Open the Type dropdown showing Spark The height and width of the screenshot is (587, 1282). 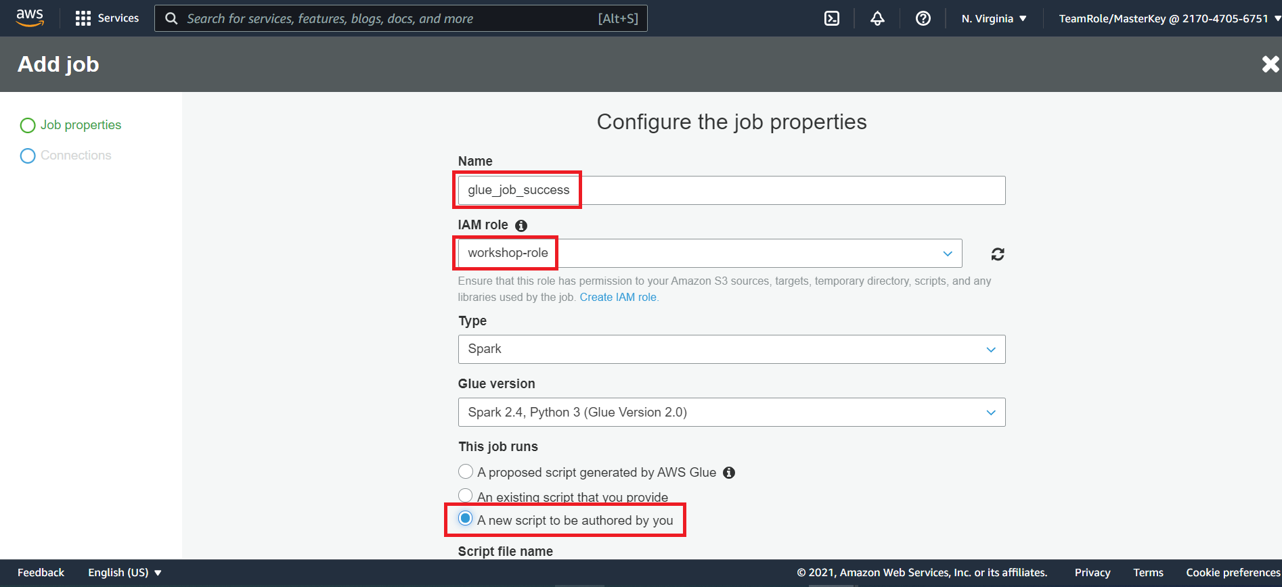coord(732,349)
